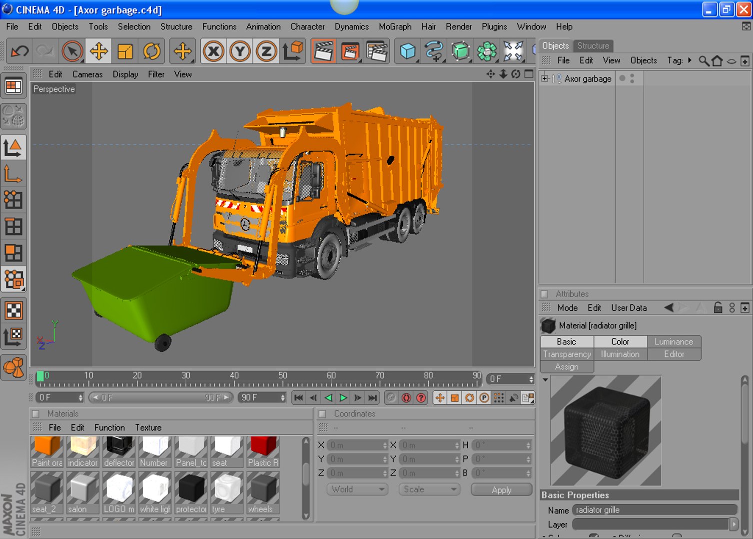The image size is (753, 539).
Task: Select the Plastic R red material swatch
Action: point(263,452)
